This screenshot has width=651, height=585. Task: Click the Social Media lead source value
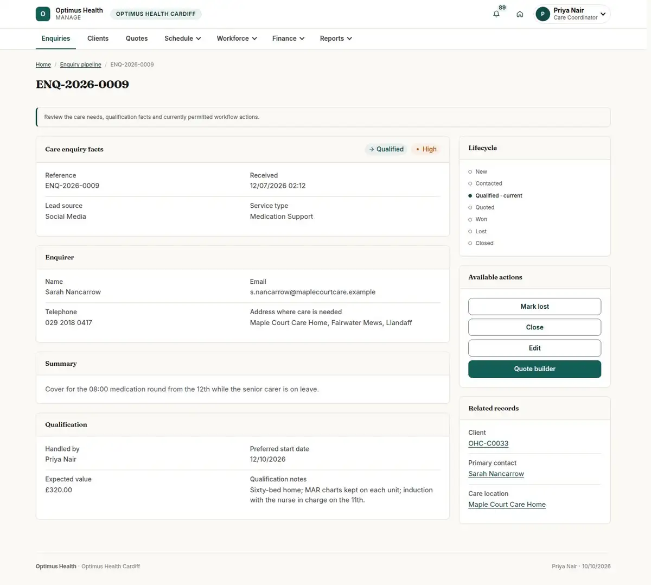(x=66, y=216)
